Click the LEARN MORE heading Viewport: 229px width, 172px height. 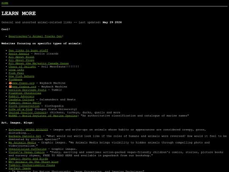(19, 13)
